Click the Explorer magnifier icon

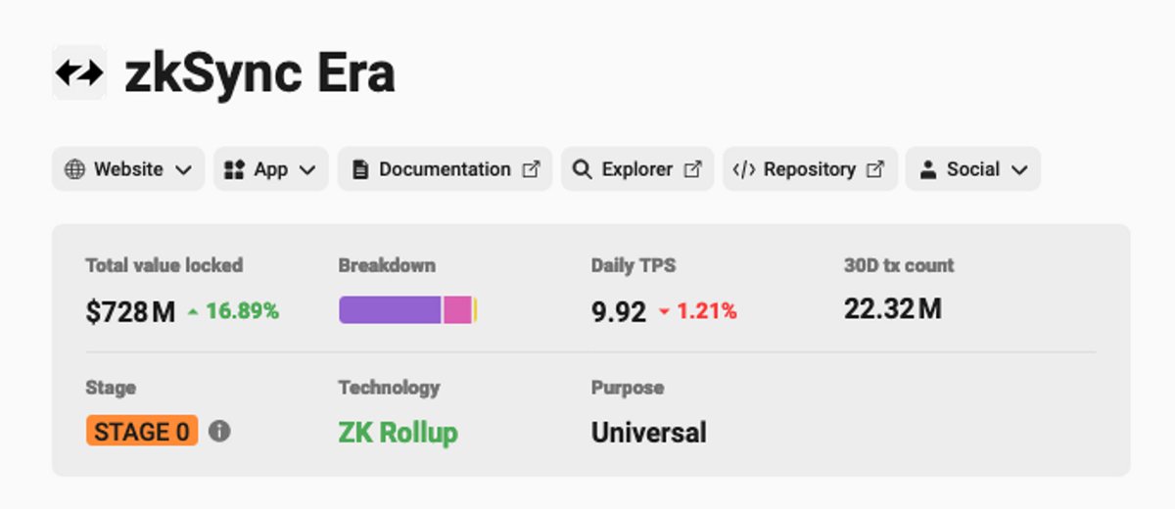click(582, 169)
